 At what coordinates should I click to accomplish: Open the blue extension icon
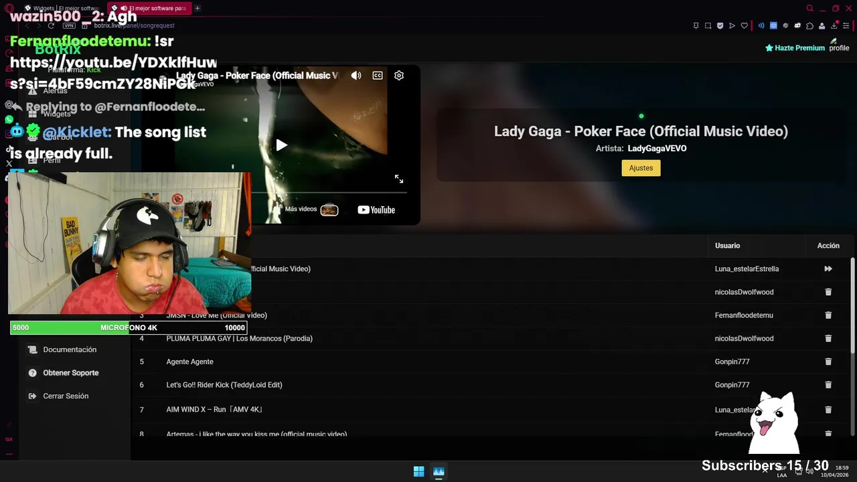tap(773, 25)
